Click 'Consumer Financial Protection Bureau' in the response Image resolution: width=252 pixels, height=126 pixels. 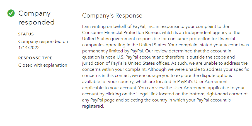(121, 33)
